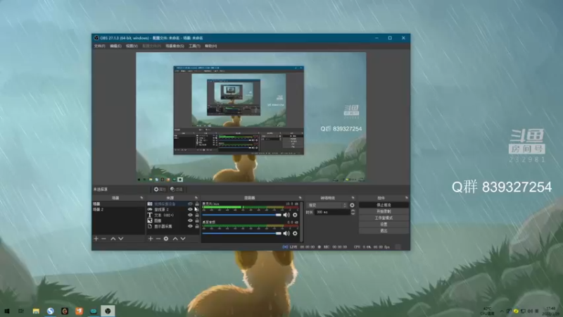Open the 视图(V) menu
Screen dimensions: 563x317
click(x=132, y=46)
